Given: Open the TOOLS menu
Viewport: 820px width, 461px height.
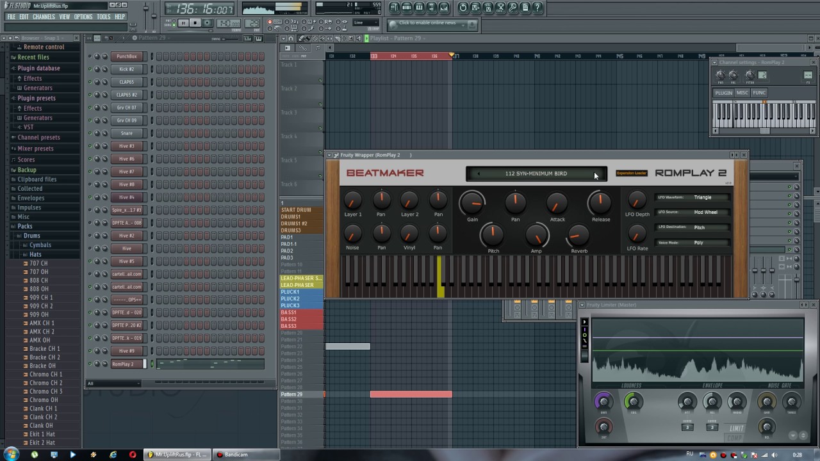Looking at the screenshot, I should point(104,17).
